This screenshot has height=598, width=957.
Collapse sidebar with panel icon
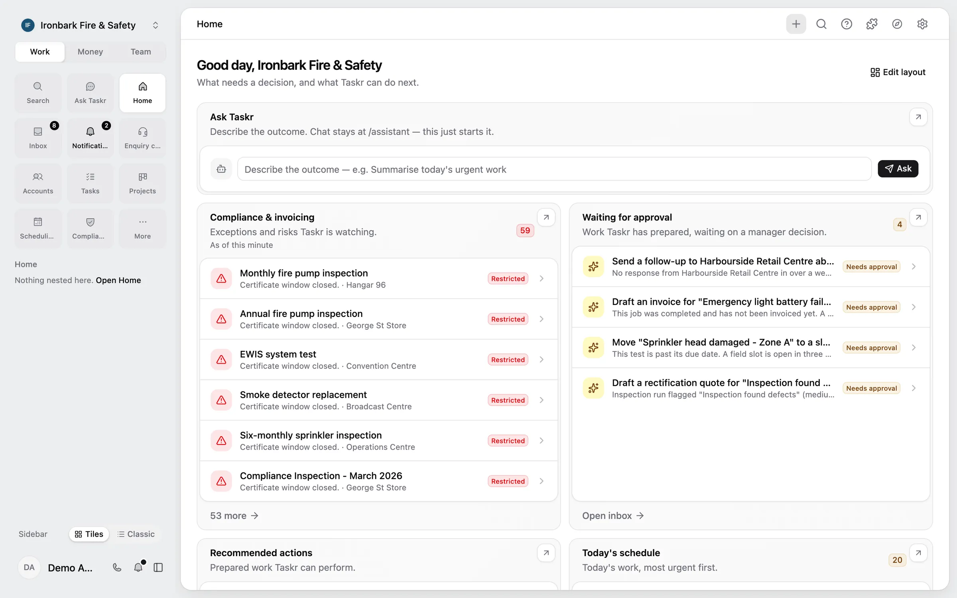[158, 567]
